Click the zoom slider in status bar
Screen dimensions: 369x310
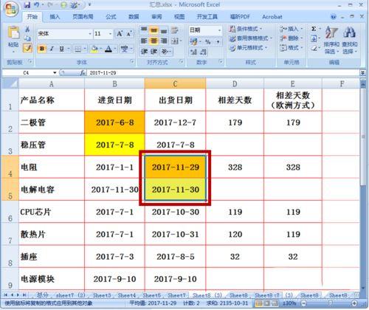coord(329,303)
